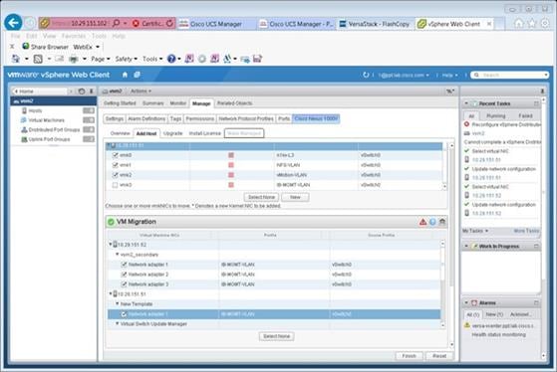Image resolution: width=557 pixels, height=372 pixels.
Task: Show Failed tasks in Recent Tasks
Action: tap(525, 116)
